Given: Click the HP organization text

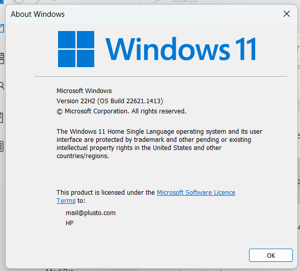Looking at the screenshot, I should tap(69, 223).
